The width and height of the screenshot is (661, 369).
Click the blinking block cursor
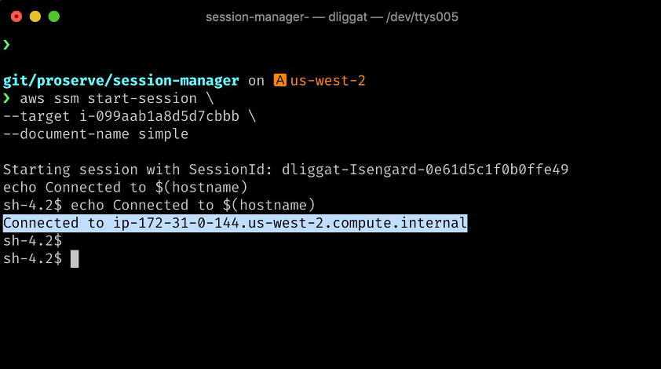tap(75, 258)
